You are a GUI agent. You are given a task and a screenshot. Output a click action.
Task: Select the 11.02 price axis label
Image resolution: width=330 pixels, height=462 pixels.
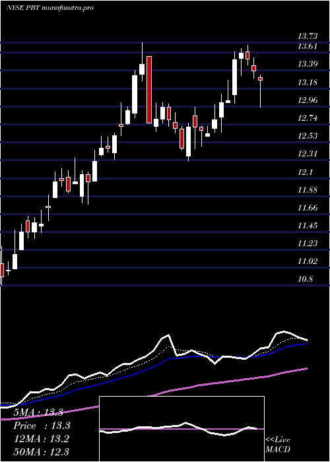308,261
